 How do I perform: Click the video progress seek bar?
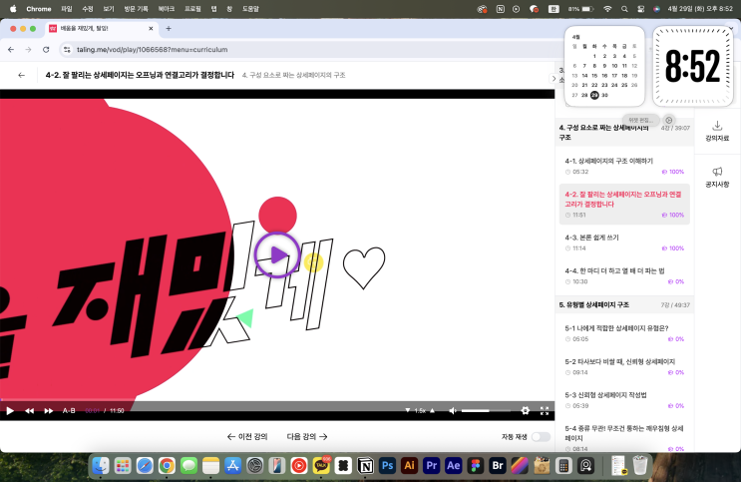click(x=277, y=401)
